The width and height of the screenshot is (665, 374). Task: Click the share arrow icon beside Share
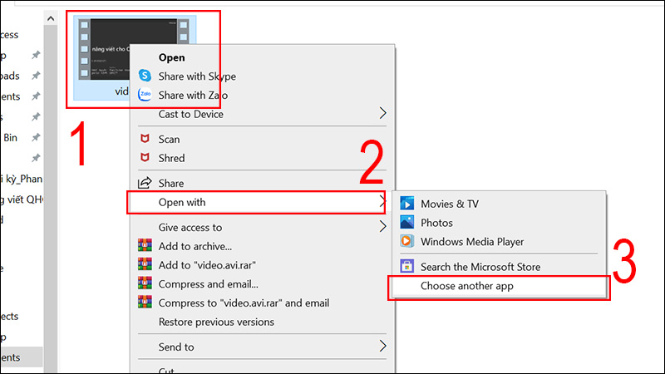click(145, 183)
